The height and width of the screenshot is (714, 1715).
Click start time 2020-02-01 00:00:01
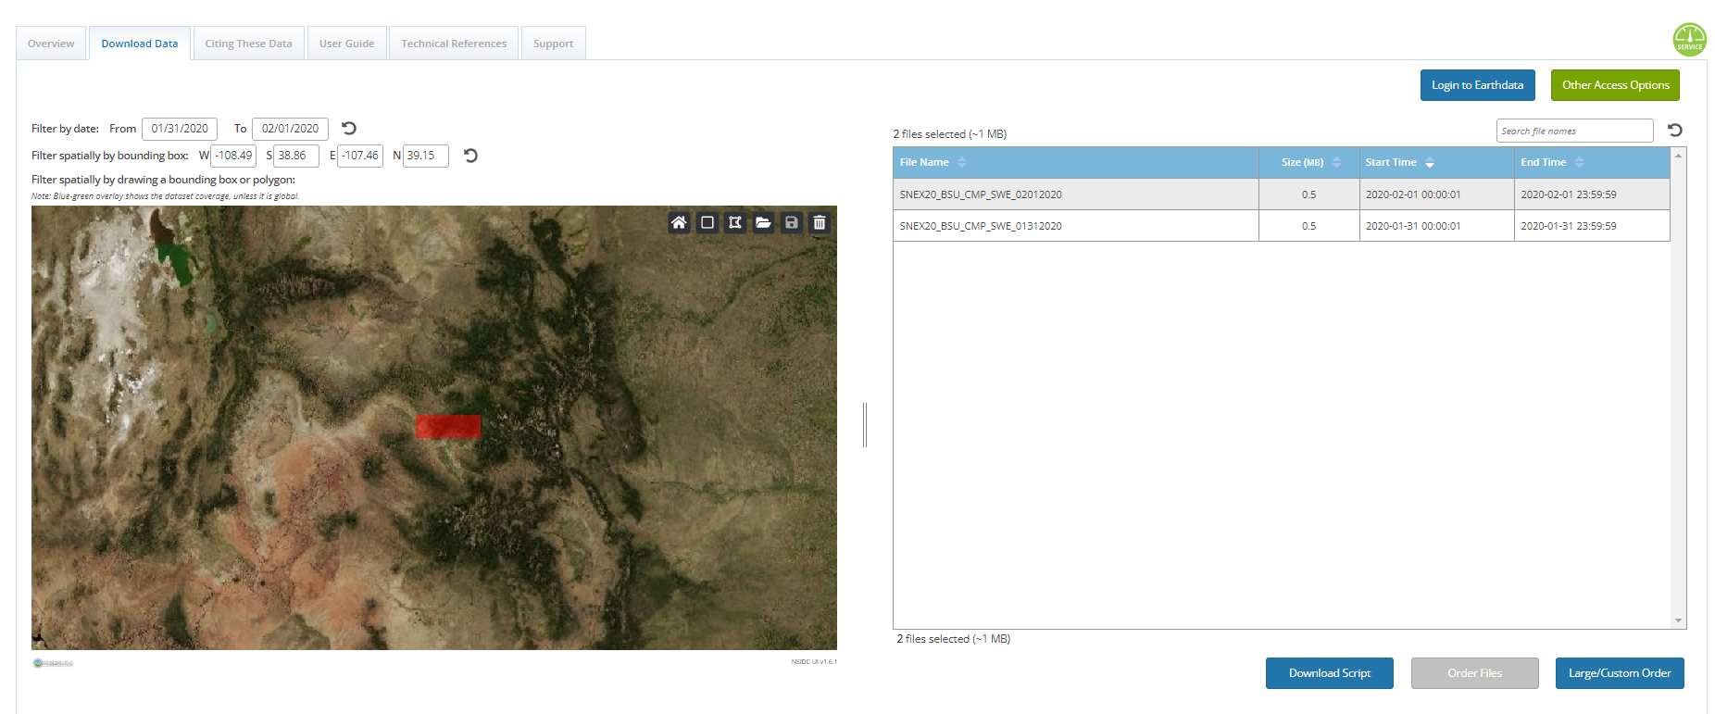1413,194
